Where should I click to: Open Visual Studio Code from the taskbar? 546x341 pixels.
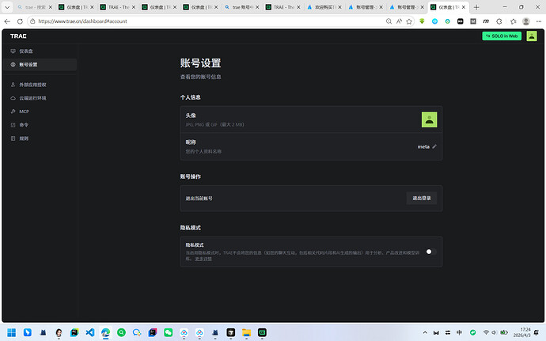[x=89, y=332]
